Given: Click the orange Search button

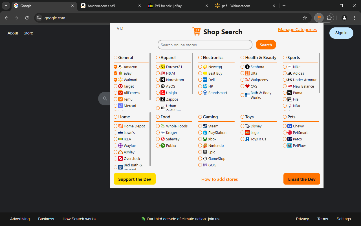Looking at the screenshot, I should click(266, 45).
